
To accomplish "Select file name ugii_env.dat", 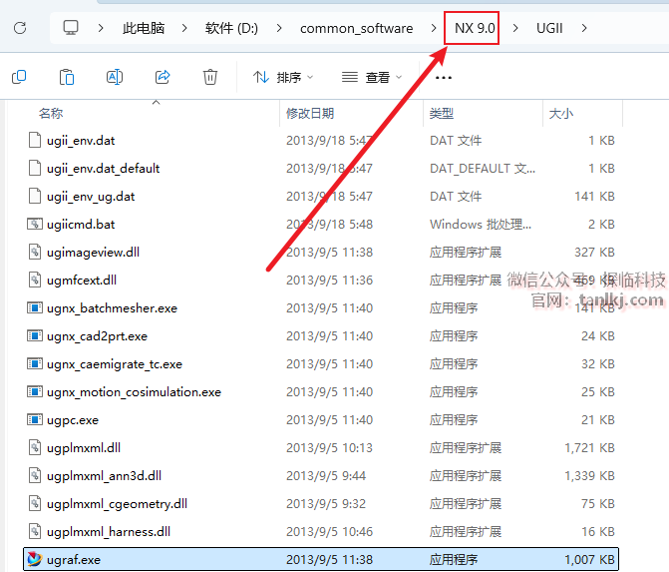I will 81,141.
